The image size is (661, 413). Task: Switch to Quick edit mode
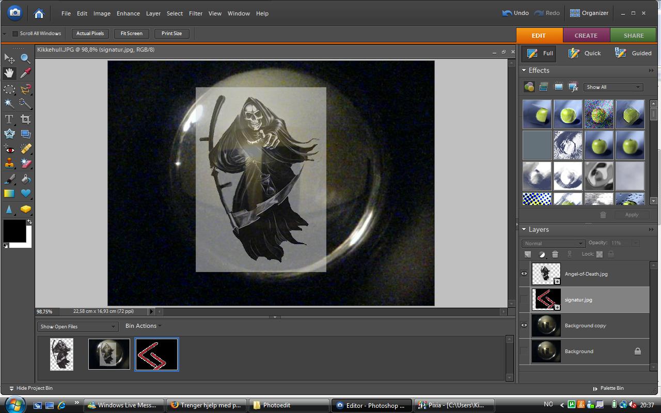coord(585,53)
